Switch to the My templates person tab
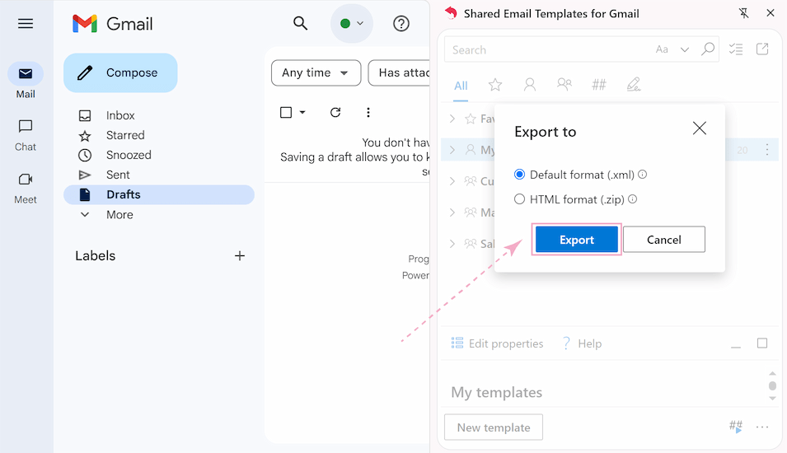787x453 pixels. (530, 85)
